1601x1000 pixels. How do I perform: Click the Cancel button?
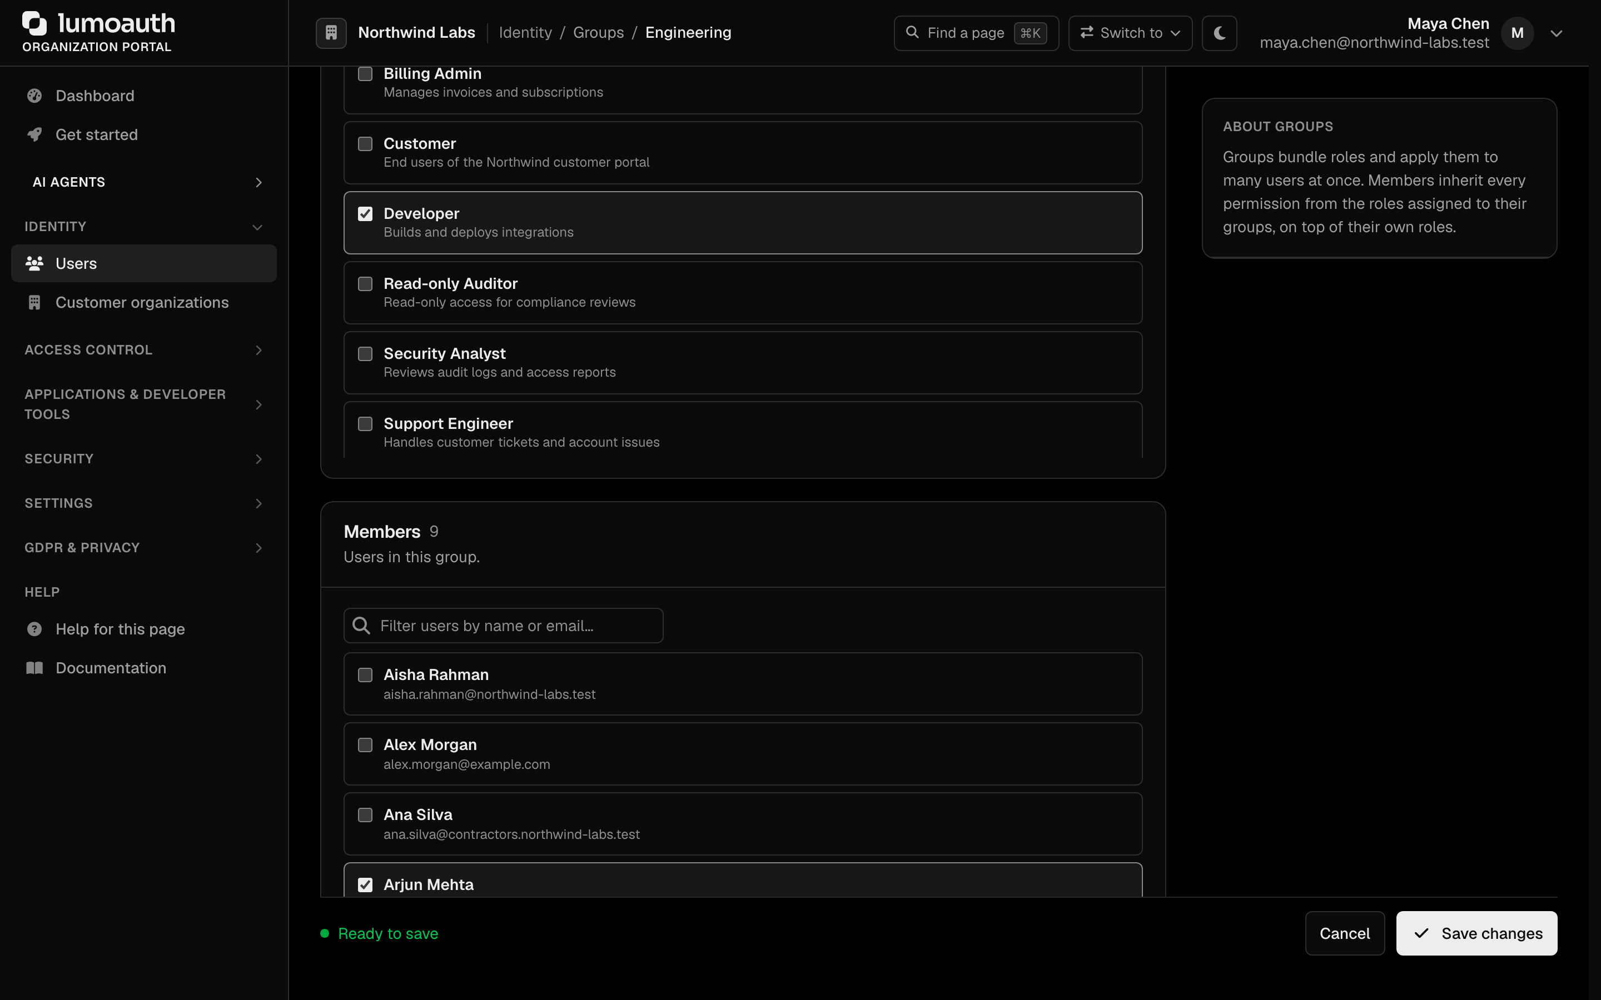coord(1344,933)
